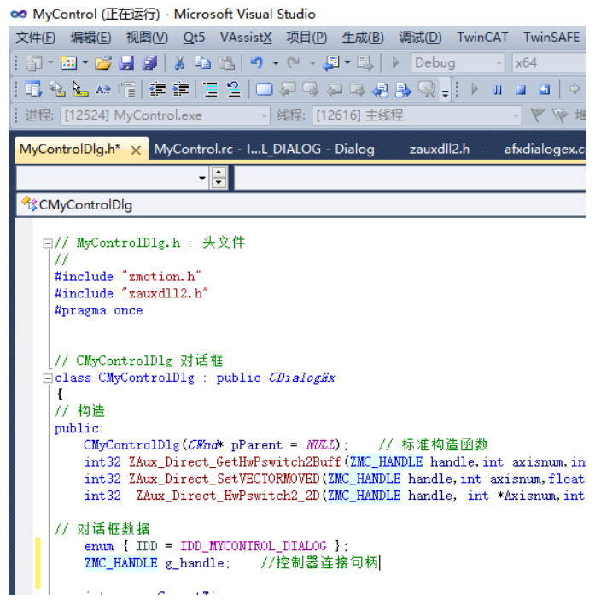Image resolution: width=595 pixels, height=605 pixels.
Task: Click the Continue debugging play icon
Action: tap(475, 90)
